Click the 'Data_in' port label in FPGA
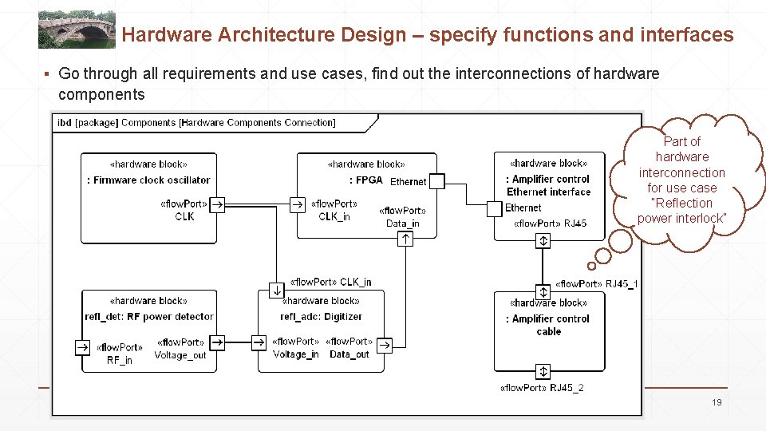766x431 pixels. (402, 223)
